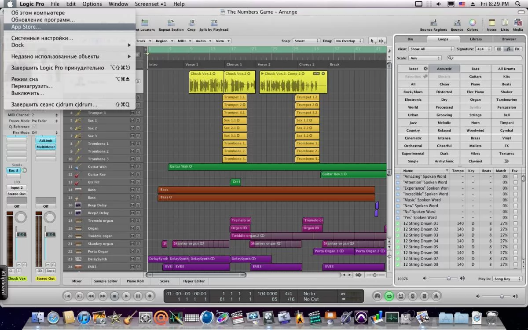
Task: Click the Media toolbar icon
Action: pos(517,23)
